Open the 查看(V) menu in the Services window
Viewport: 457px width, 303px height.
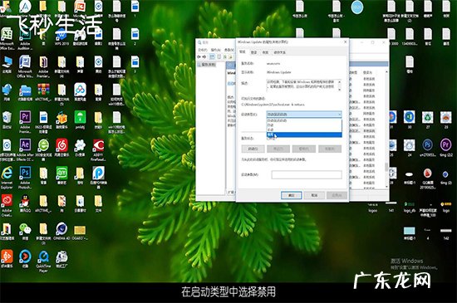point(228,50)
